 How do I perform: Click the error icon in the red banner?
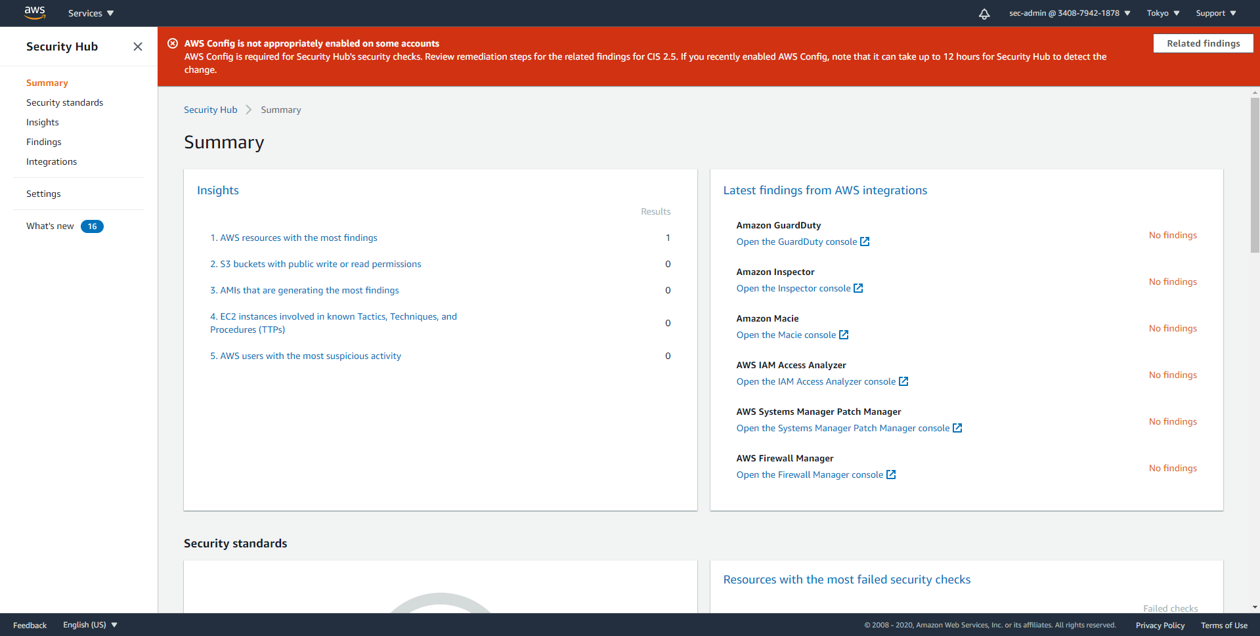[x=173, y=43]
